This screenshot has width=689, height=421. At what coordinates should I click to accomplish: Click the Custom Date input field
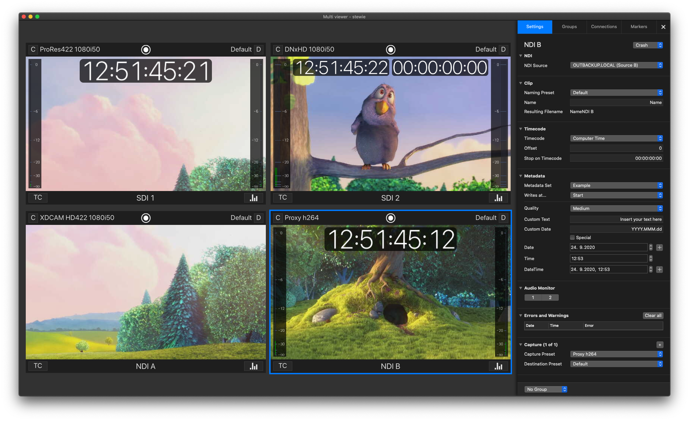616,229
